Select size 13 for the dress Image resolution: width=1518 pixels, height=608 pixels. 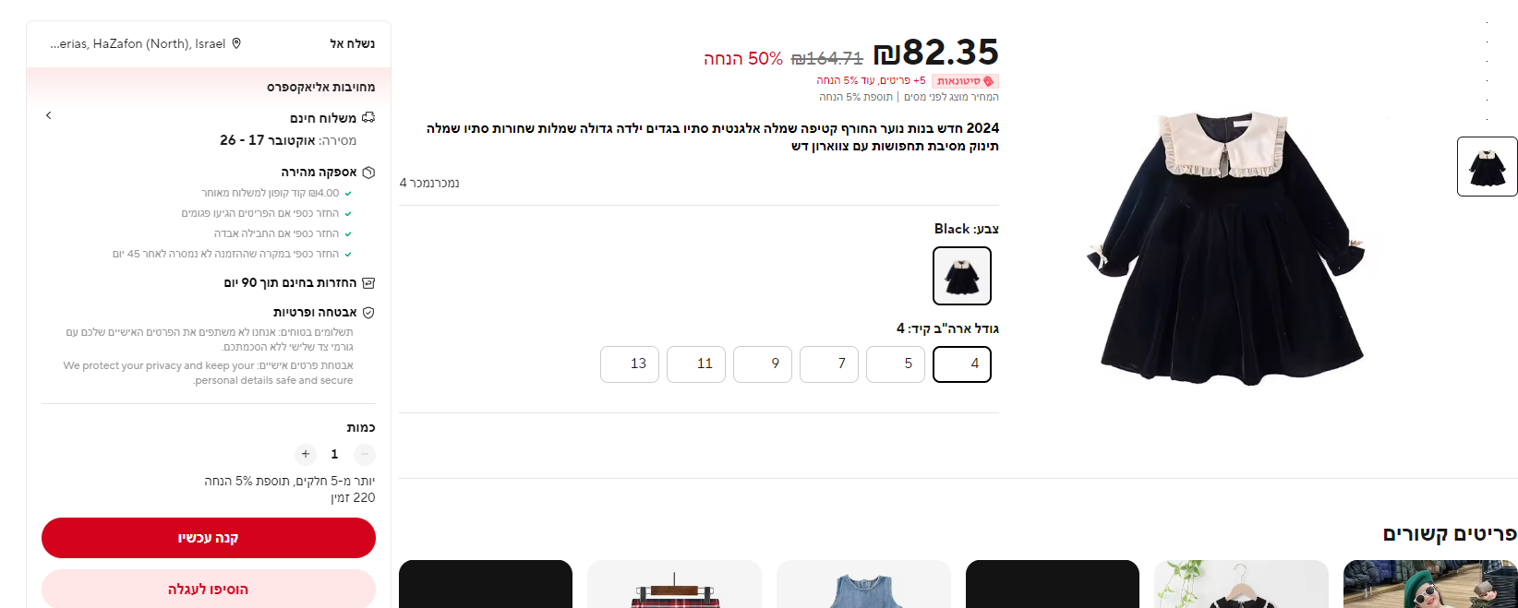tap(630, 364)
